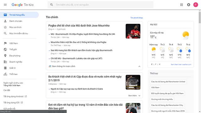The width and height of the screenshot is (201, 113).
Task: Click the Dành cho bạn person icon
Action: point(5,21)
